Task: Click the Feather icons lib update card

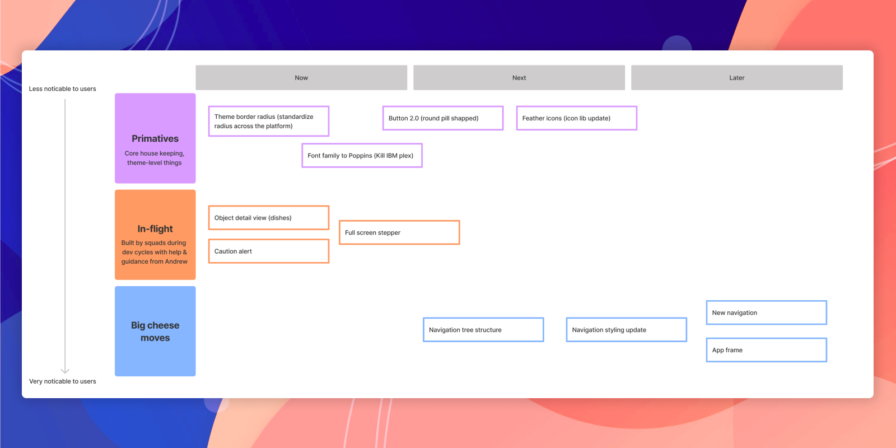Action: tap(576, 118)
